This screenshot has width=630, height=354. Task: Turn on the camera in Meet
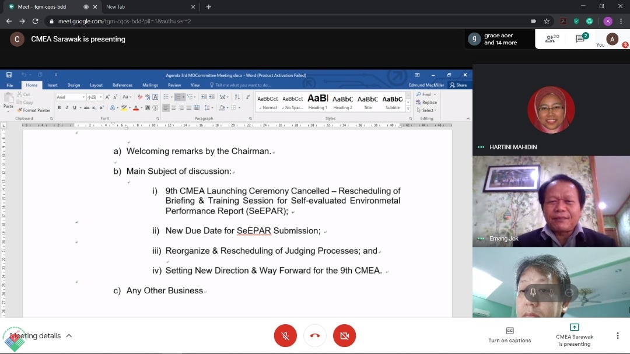tap(344, 335)
